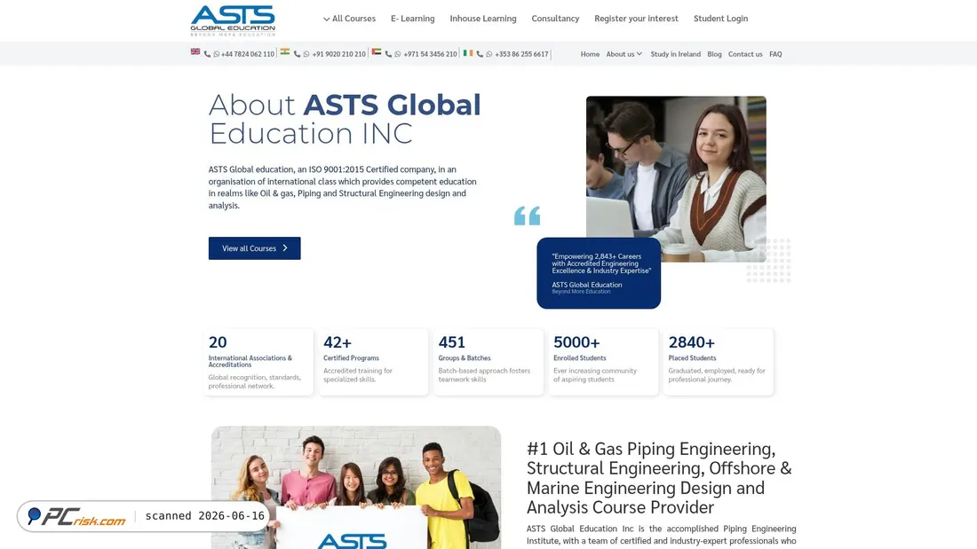The image size is (977, 549).
Task: Click the Empowering 2,843+ Careers quote card
Action: coord(599,272)
